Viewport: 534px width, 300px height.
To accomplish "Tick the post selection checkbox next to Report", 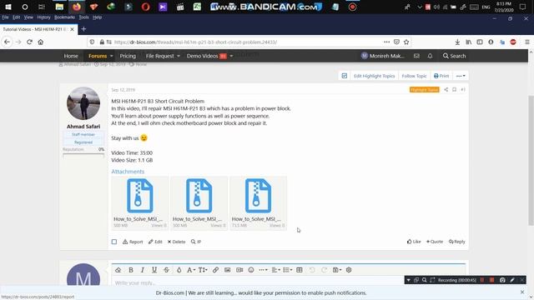I will click(x=114, y=242).
